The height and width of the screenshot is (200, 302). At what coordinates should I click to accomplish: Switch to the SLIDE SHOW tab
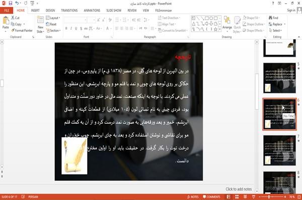click(114, 11)
